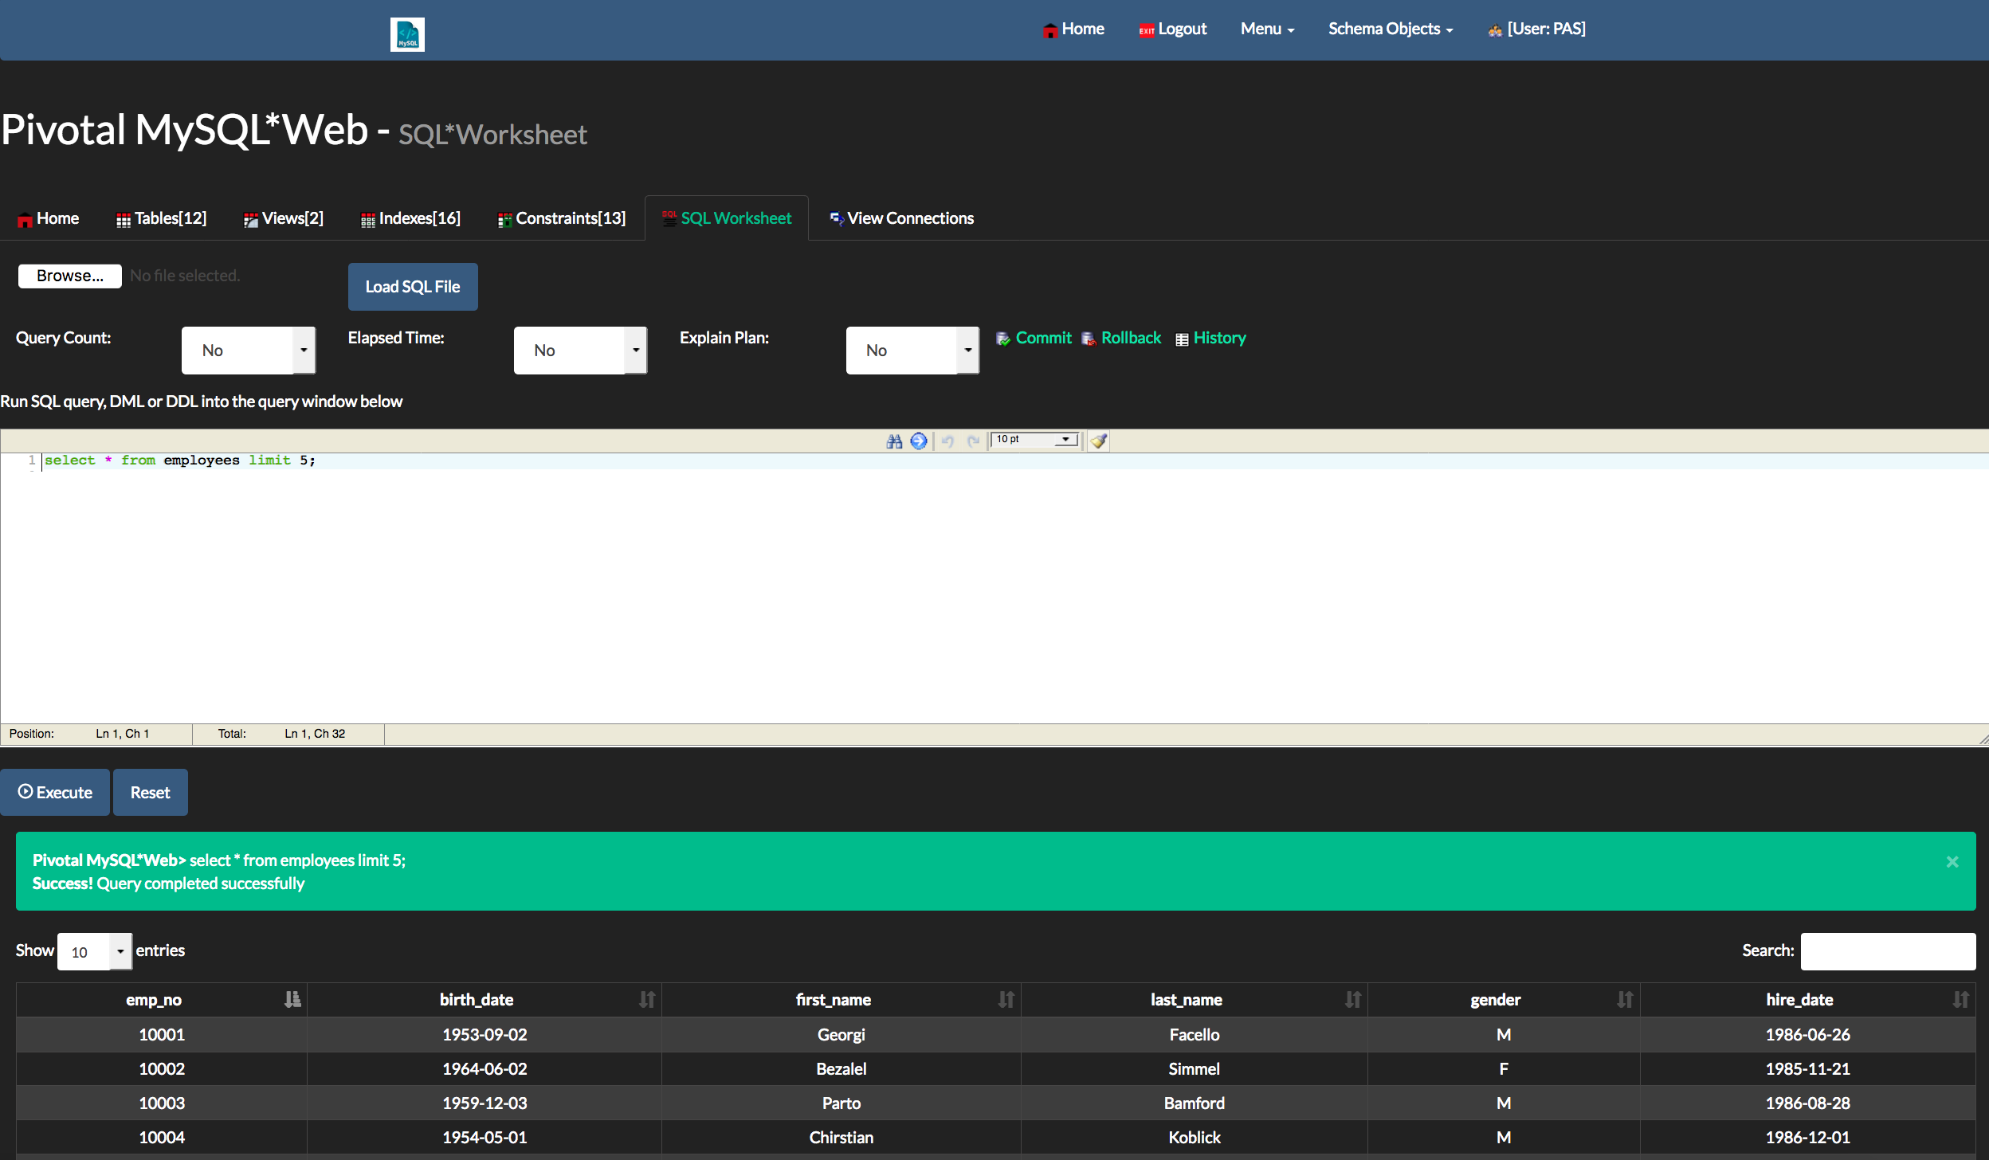Viewport: 1989px width, 1160px height.
Task: Sort the emp_no column with its sort icon
Action: pos(292,999)
